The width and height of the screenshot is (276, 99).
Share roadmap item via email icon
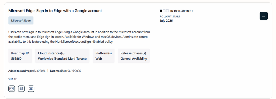pyautogui.click(x=12, y=89)
